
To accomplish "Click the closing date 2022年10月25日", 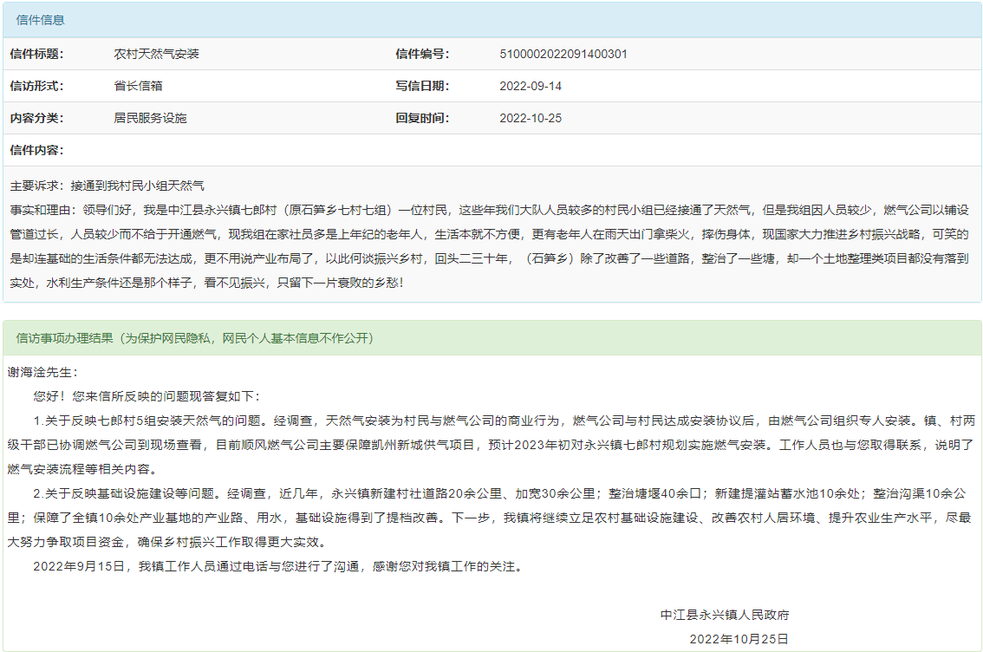I will (739, 639).
